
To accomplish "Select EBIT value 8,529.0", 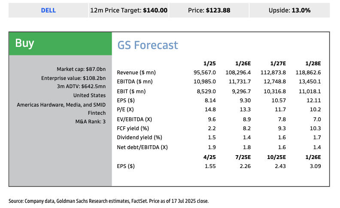I will [x=206, y=92].
